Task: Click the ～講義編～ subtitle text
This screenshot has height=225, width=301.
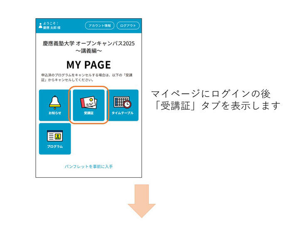Action: [x=89, y=51]
